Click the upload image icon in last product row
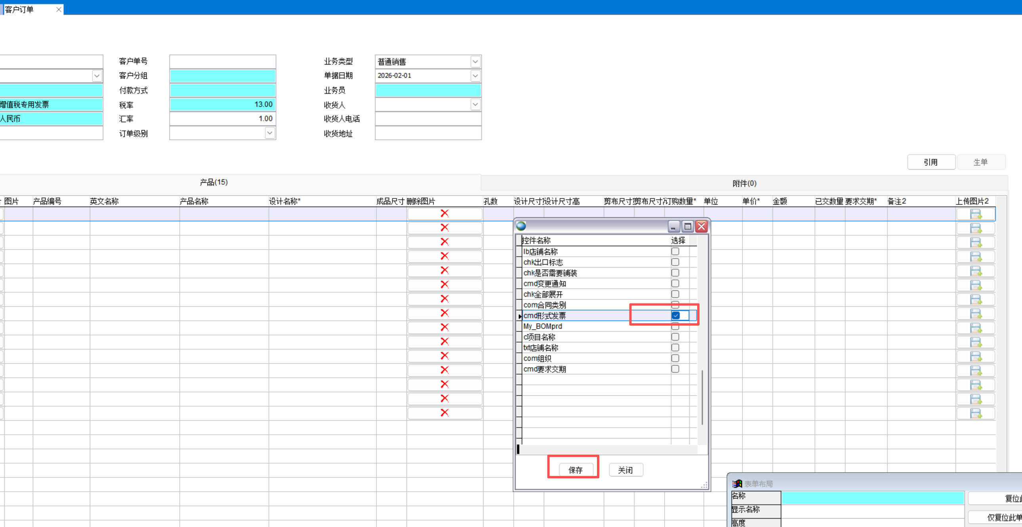The image size is (1022, 527). (x=975, y=414)
